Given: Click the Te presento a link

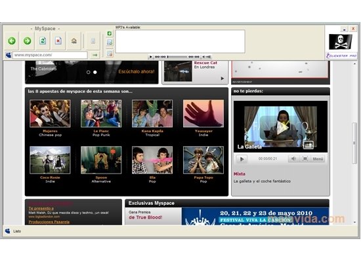Looking at the screenshot, I should tap(41, 208).
